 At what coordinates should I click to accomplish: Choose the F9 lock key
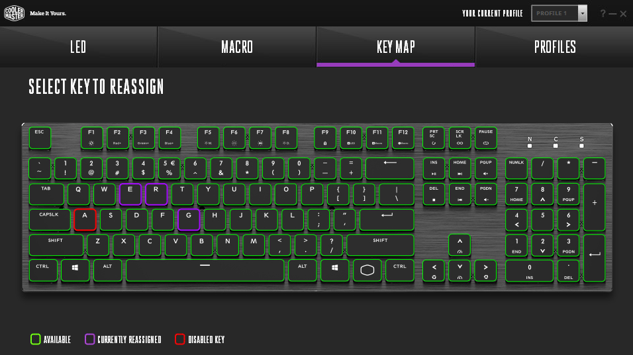(x=325, y=138)
